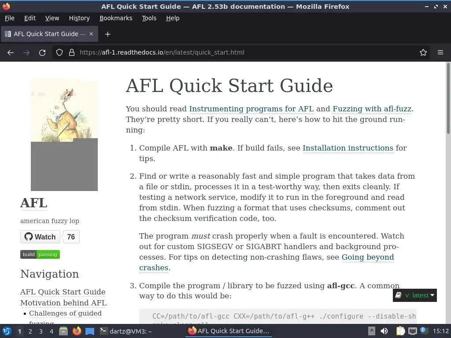
Task: Open the Edit menu
Action: click(30, 18)
